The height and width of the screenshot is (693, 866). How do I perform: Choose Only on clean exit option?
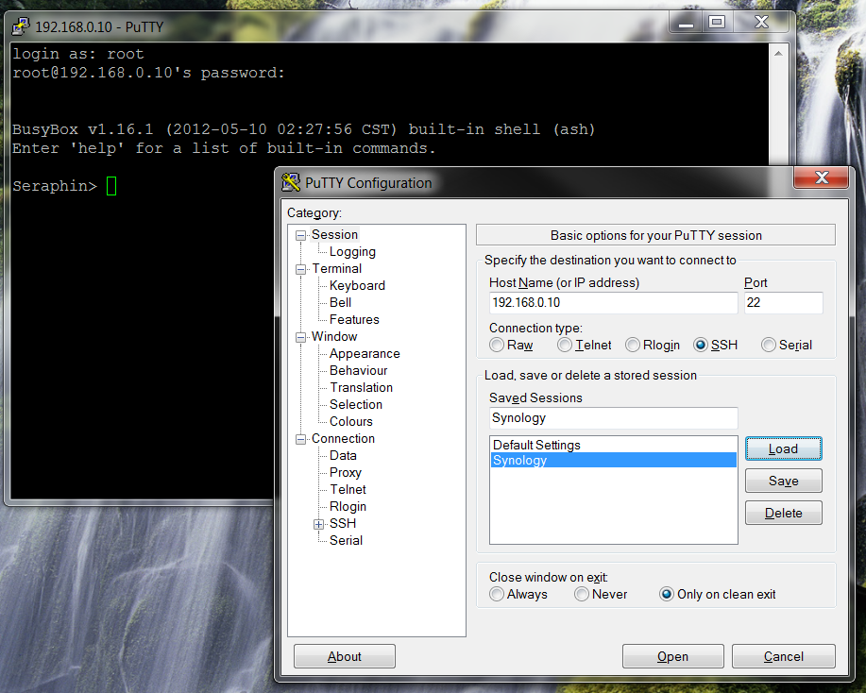[x=718, y=594]
